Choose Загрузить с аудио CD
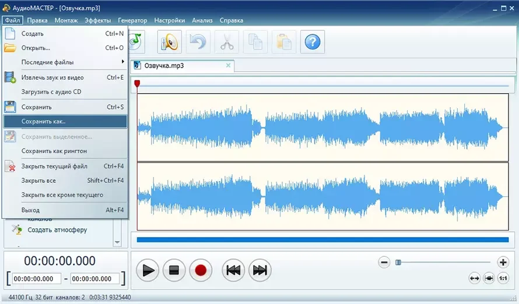This screenshot has height=304, width=519. [x=65, y=92]
